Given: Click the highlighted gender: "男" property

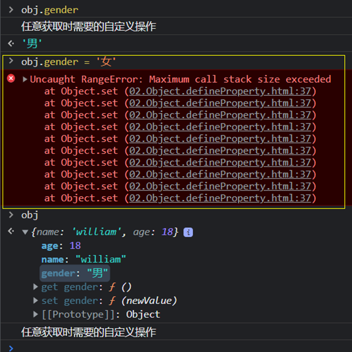Looking at the screenshot, I should pyautogui.click(x=74, y=273).
